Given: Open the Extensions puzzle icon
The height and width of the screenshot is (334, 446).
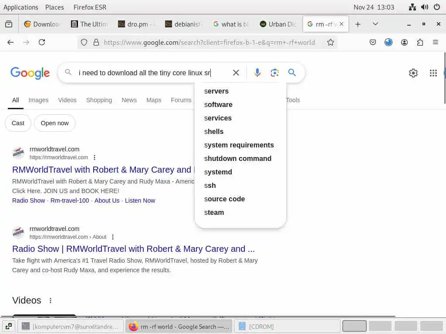Looking at the screenshot, I should pos(420,42).
